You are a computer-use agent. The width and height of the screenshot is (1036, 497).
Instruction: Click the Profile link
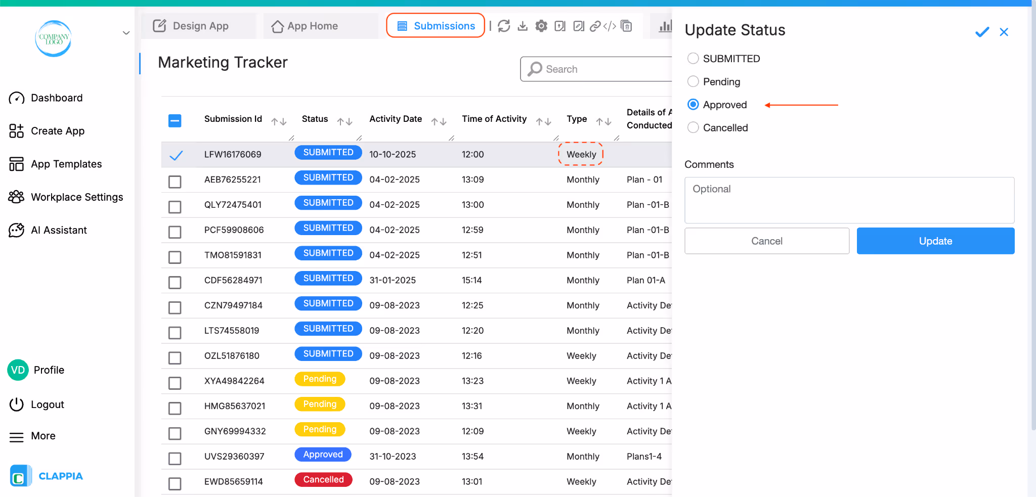(x=49, y=370)
